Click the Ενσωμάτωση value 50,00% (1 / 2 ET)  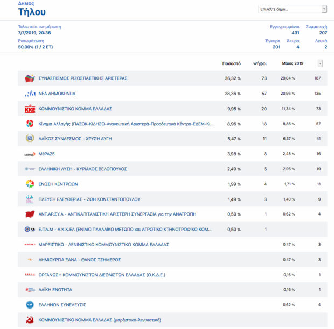coord(36,47)
